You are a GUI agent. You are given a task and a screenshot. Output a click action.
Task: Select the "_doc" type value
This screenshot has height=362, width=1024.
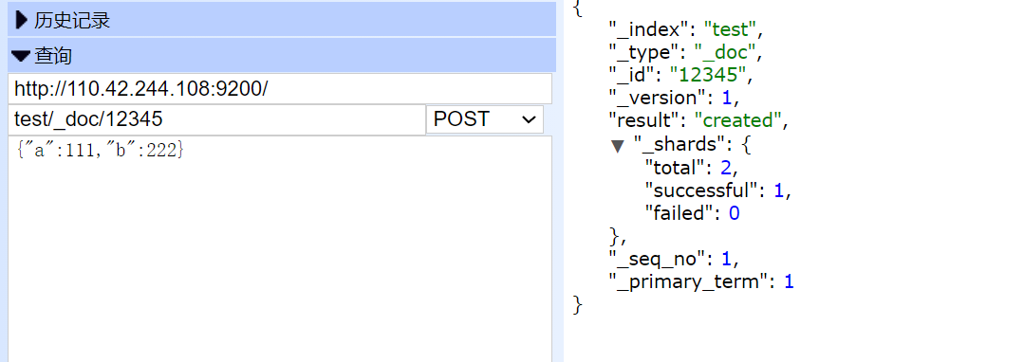click(724, 52)
